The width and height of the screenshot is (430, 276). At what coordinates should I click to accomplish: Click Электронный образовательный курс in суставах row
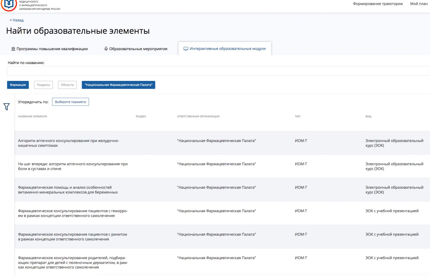[x=394, y=166]
